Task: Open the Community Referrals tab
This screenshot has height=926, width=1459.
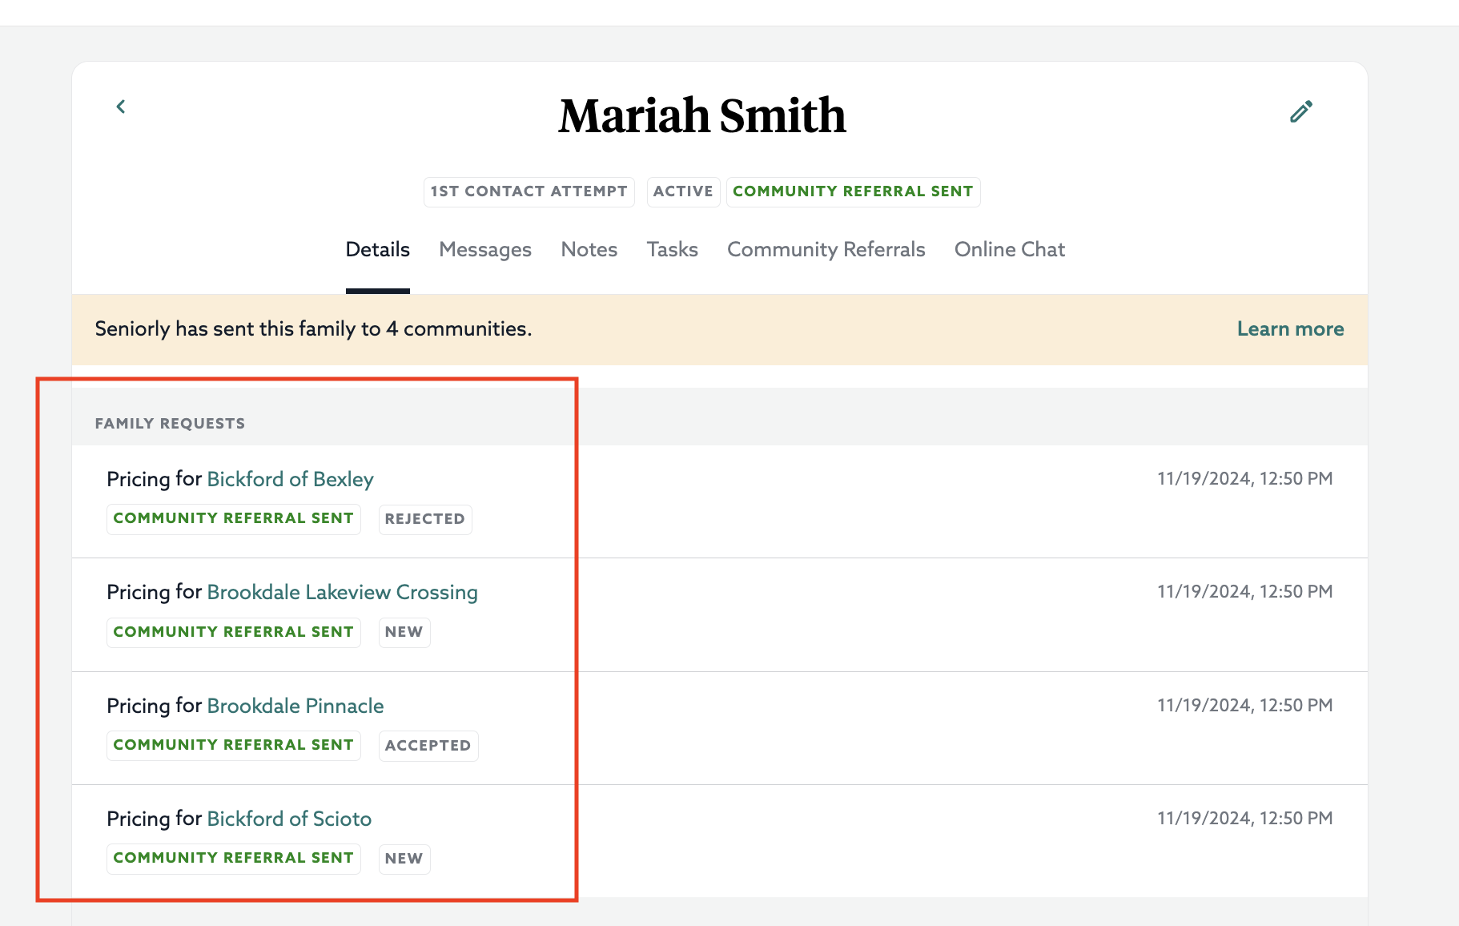Action: click(x=826, y=250)
